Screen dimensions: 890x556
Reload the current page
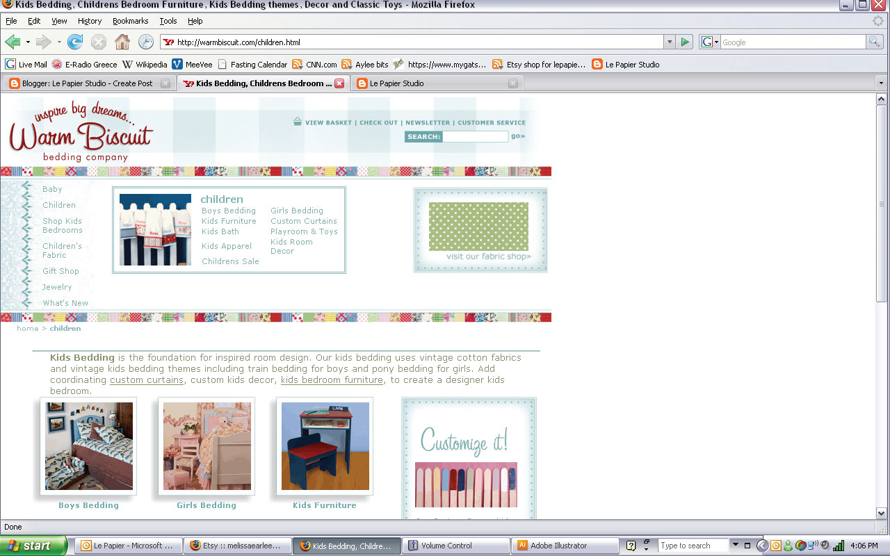point(75,42)
